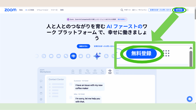
Task: Open the 人工知能 menu
Action: [x=30, y=10]
